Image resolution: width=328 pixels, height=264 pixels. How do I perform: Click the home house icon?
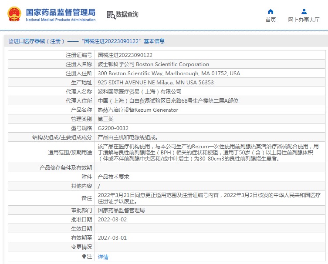[271, 11]
